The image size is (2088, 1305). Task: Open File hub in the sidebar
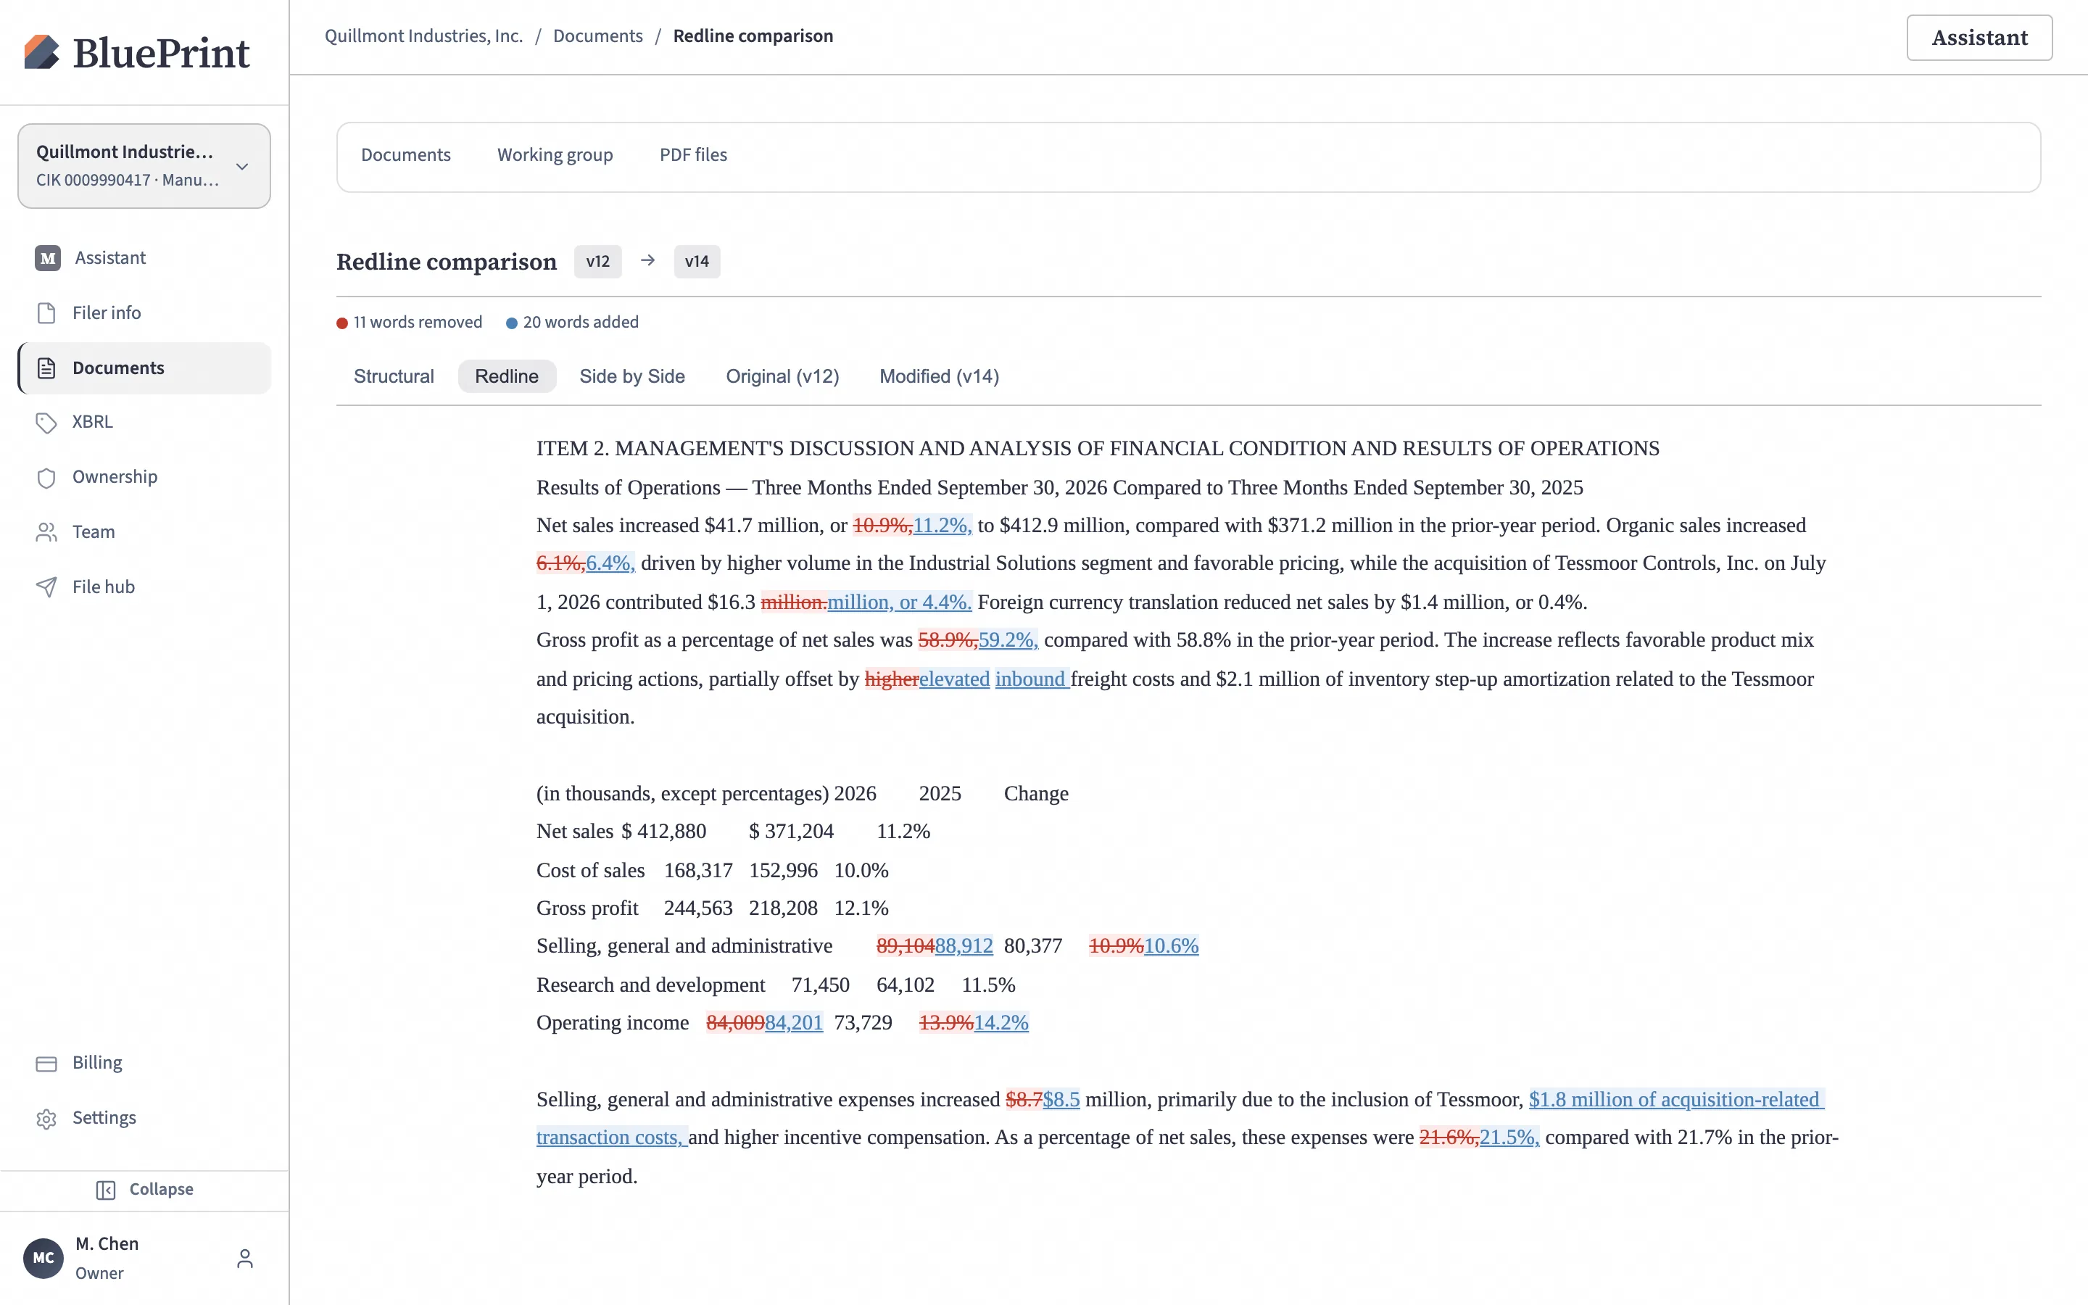pyautogui.click(x=144, y=587)
